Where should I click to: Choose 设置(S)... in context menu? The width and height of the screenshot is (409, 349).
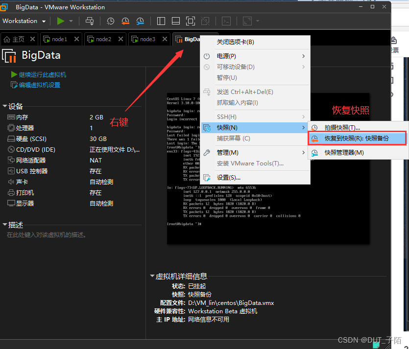tap(255, 178)
